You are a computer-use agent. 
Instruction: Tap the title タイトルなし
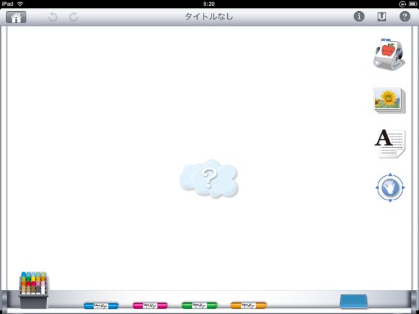tap(209, 17)
